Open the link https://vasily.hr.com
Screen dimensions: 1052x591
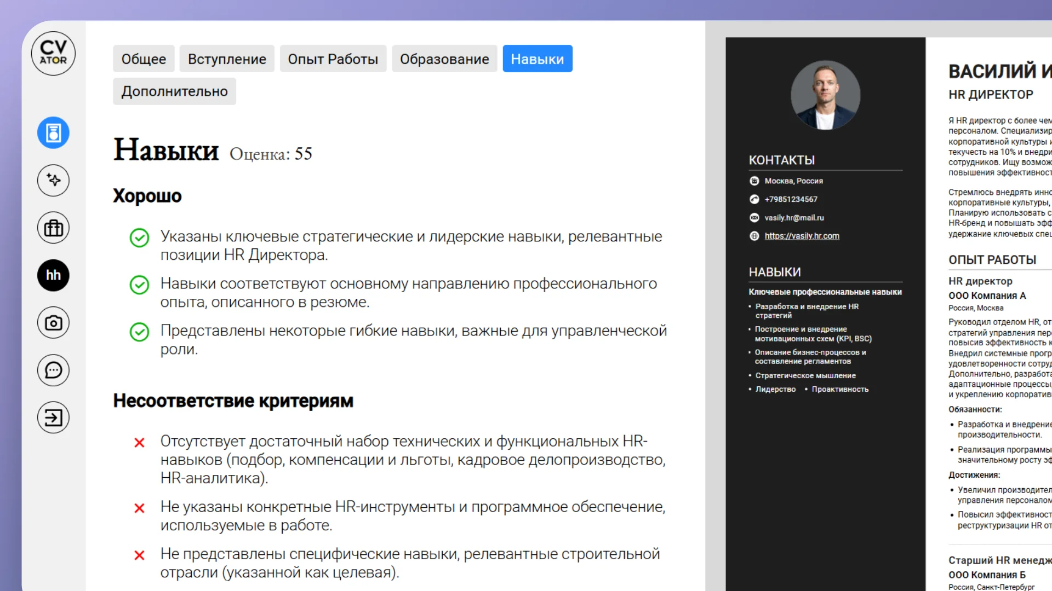802,236
